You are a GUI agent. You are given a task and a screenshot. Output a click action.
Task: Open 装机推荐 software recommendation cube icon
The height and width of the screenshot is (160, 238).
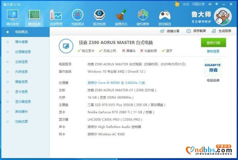click(x=143, y=17)
